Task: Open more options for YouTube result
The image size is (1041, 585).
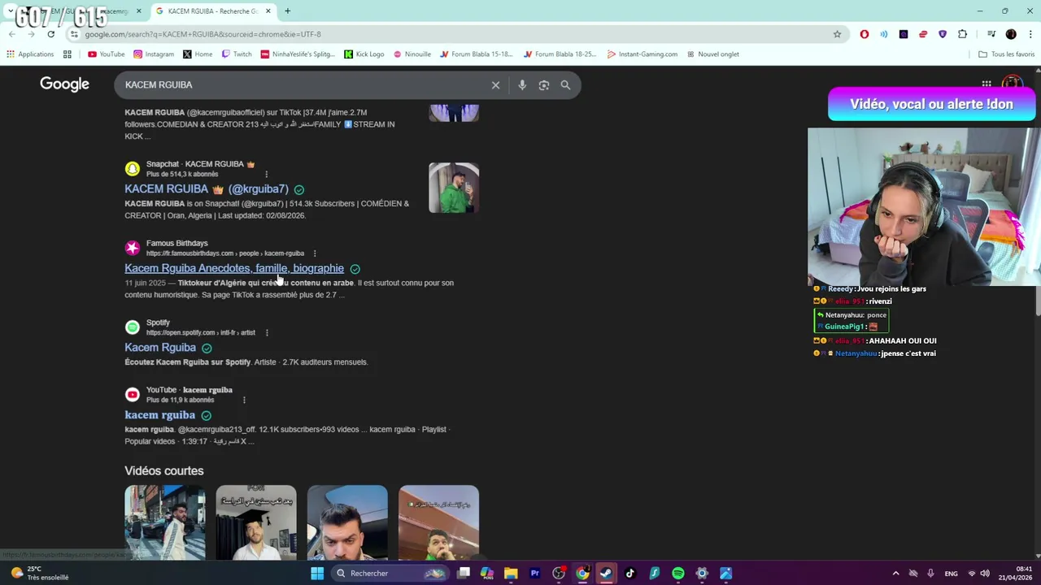Action: click(244, 400)
